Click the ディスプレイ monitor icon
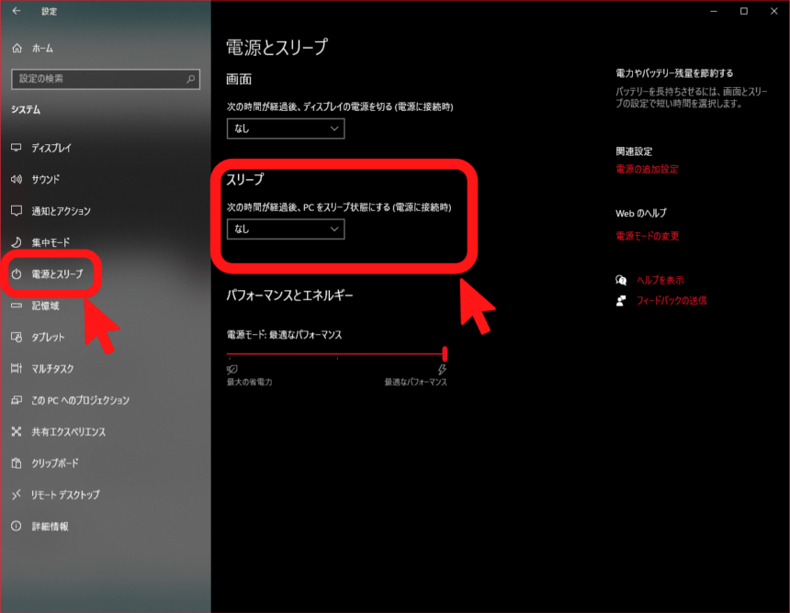790x613 pixels. tap(17, 148)
